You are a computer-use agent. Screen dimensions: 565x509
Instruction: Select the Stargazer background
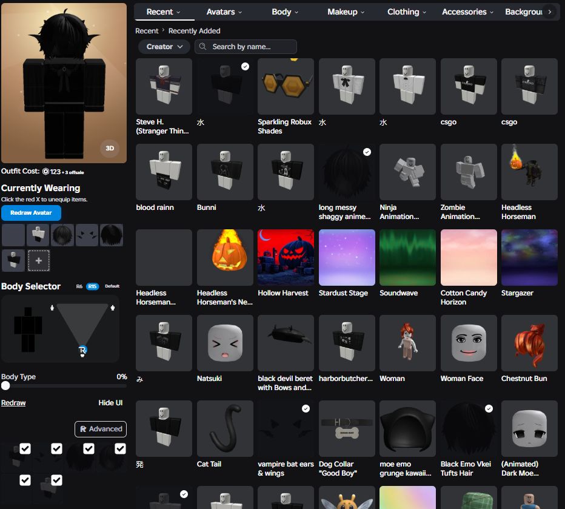point(529,257)
